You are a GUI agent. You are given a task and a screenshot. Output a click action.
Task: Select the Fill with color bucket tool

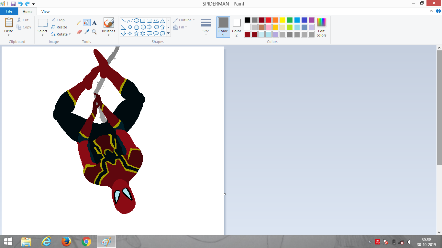(86, 23)
